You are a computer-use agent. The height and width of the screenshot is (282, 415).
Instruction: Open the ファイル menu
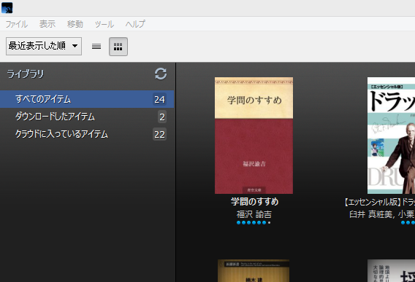click(x=16, y=24)
